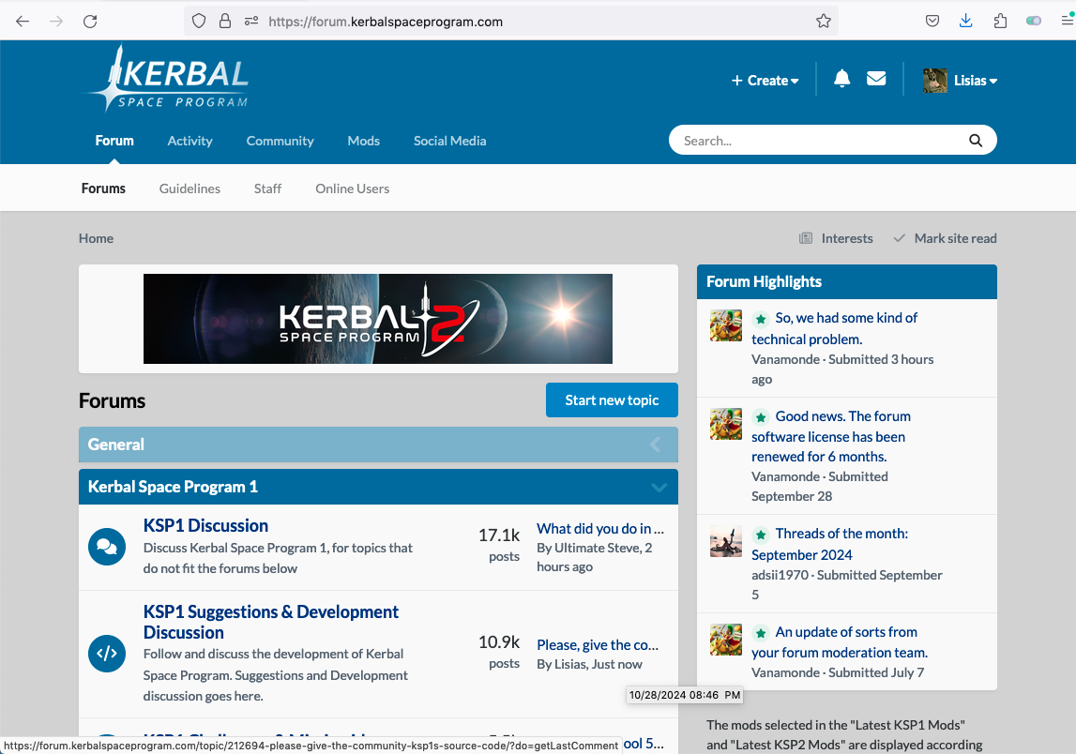Open the shield tracking protection icon
Image resolution: width=1076 pixels, height=754 pixels.
pos(199,22)
